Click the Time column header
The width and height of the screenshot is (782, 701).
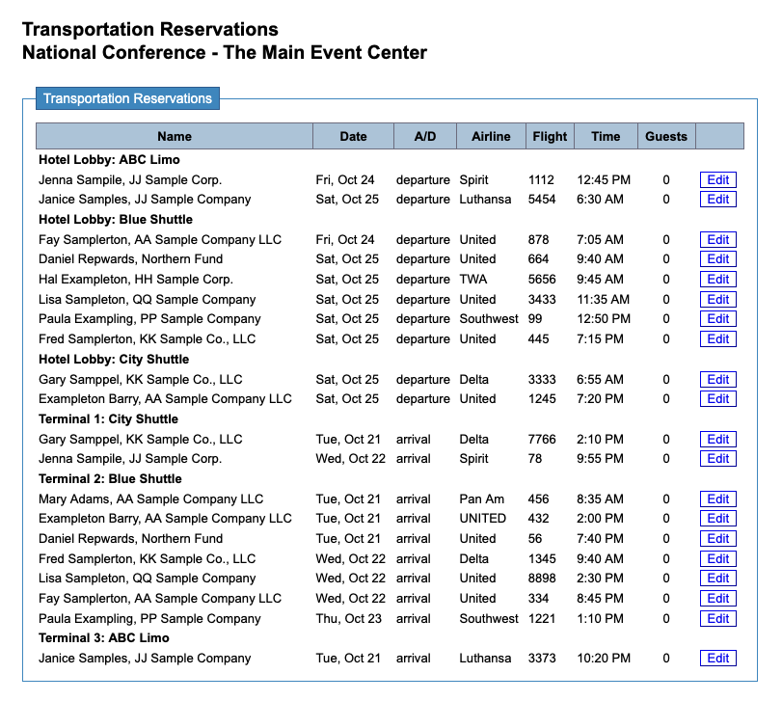[x=606, y=136]
